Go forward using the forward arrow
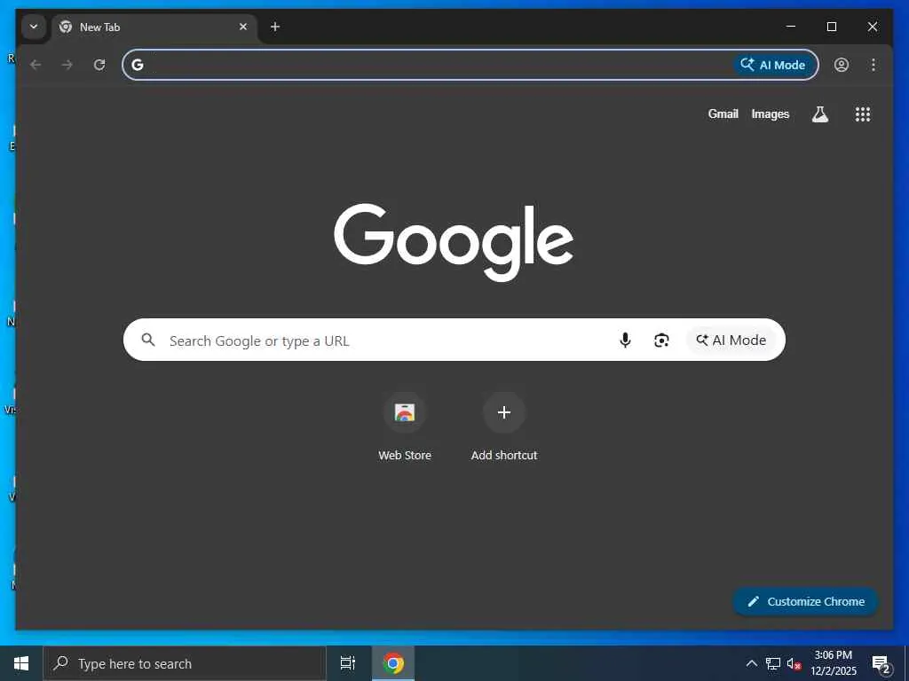909x681 pixels. pos(67,65)
